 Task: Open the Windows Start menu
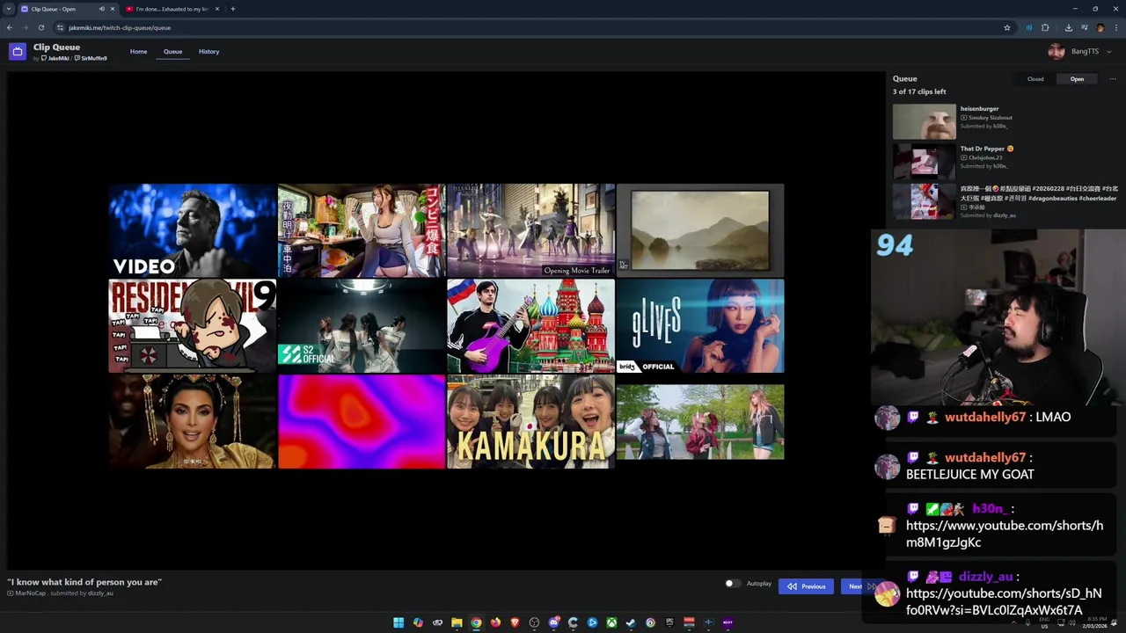coord(398,622)
